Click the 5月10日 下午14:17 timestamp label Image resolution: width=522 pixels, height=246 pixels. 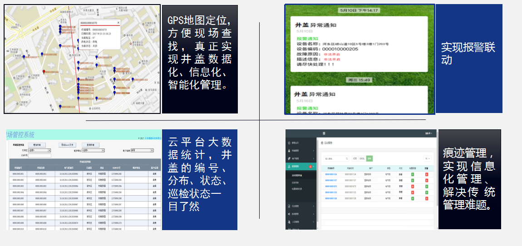click(359, 10)
